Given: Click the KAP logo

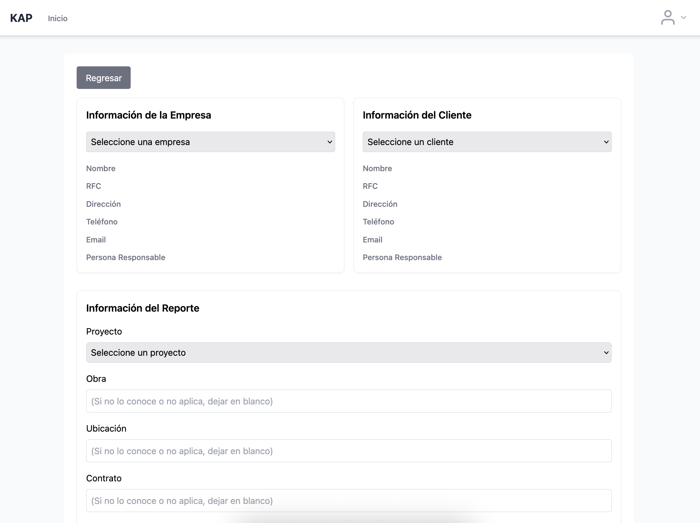Looking at the screenshot, I should (x=21, y=18).
